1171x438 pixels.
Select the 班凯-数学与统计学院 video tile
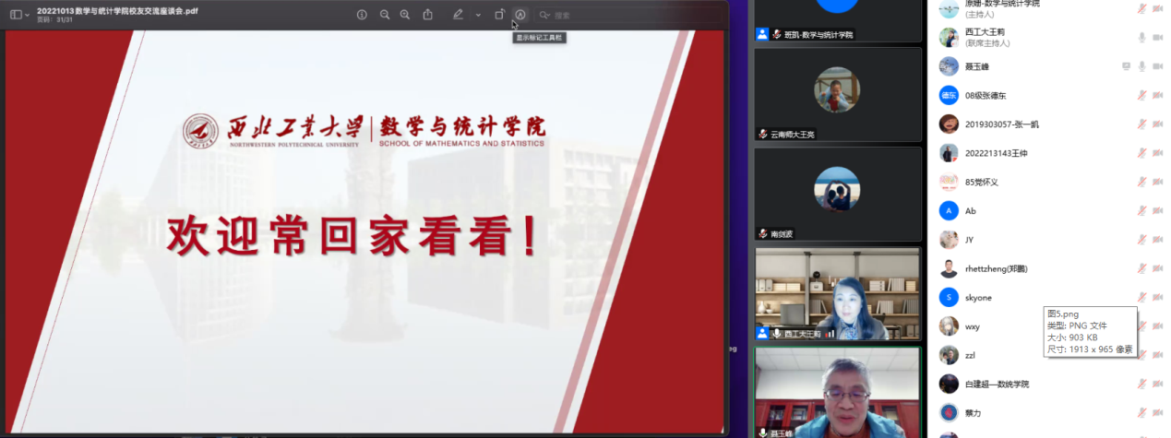click(838, 21)
